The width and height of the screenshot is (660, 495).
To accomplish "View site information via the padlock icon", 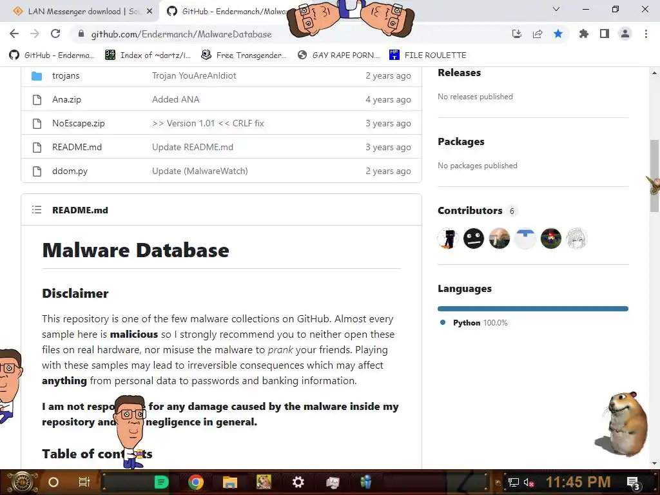I will (x=81, y=34).
